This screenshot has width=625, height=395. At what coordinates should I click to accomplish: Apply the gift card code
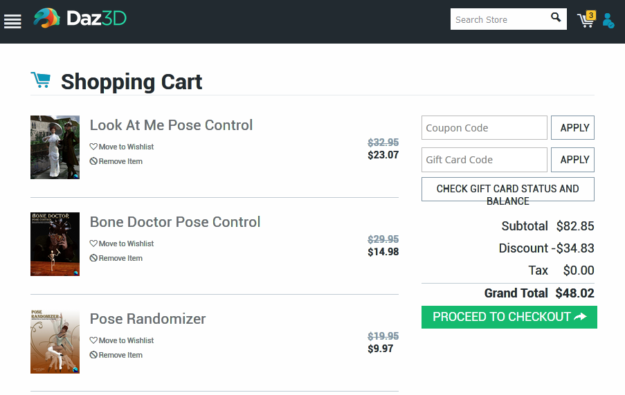(572, 160)
